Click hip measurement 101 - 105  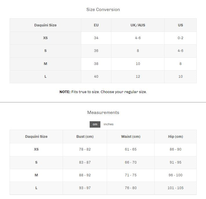(176, 188)
